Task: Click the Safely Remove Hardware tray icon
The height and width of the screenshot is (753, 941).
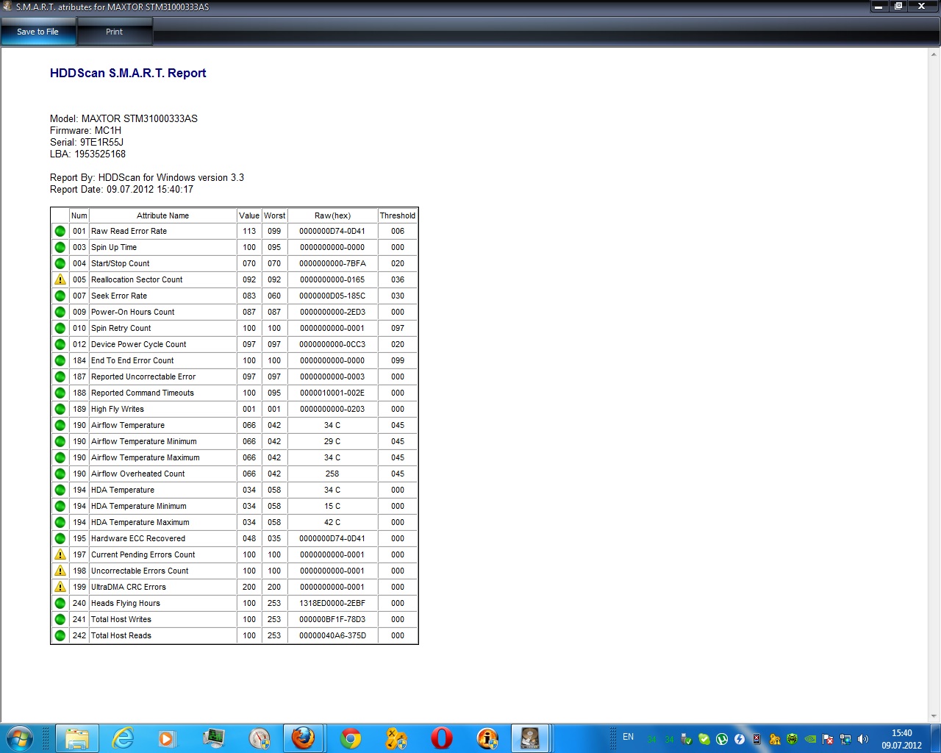Action: coord(687,739)
